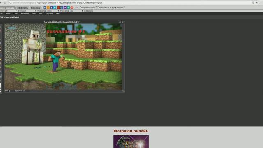Expand the zoom dropdown arrow next to 100

[9, 91]
